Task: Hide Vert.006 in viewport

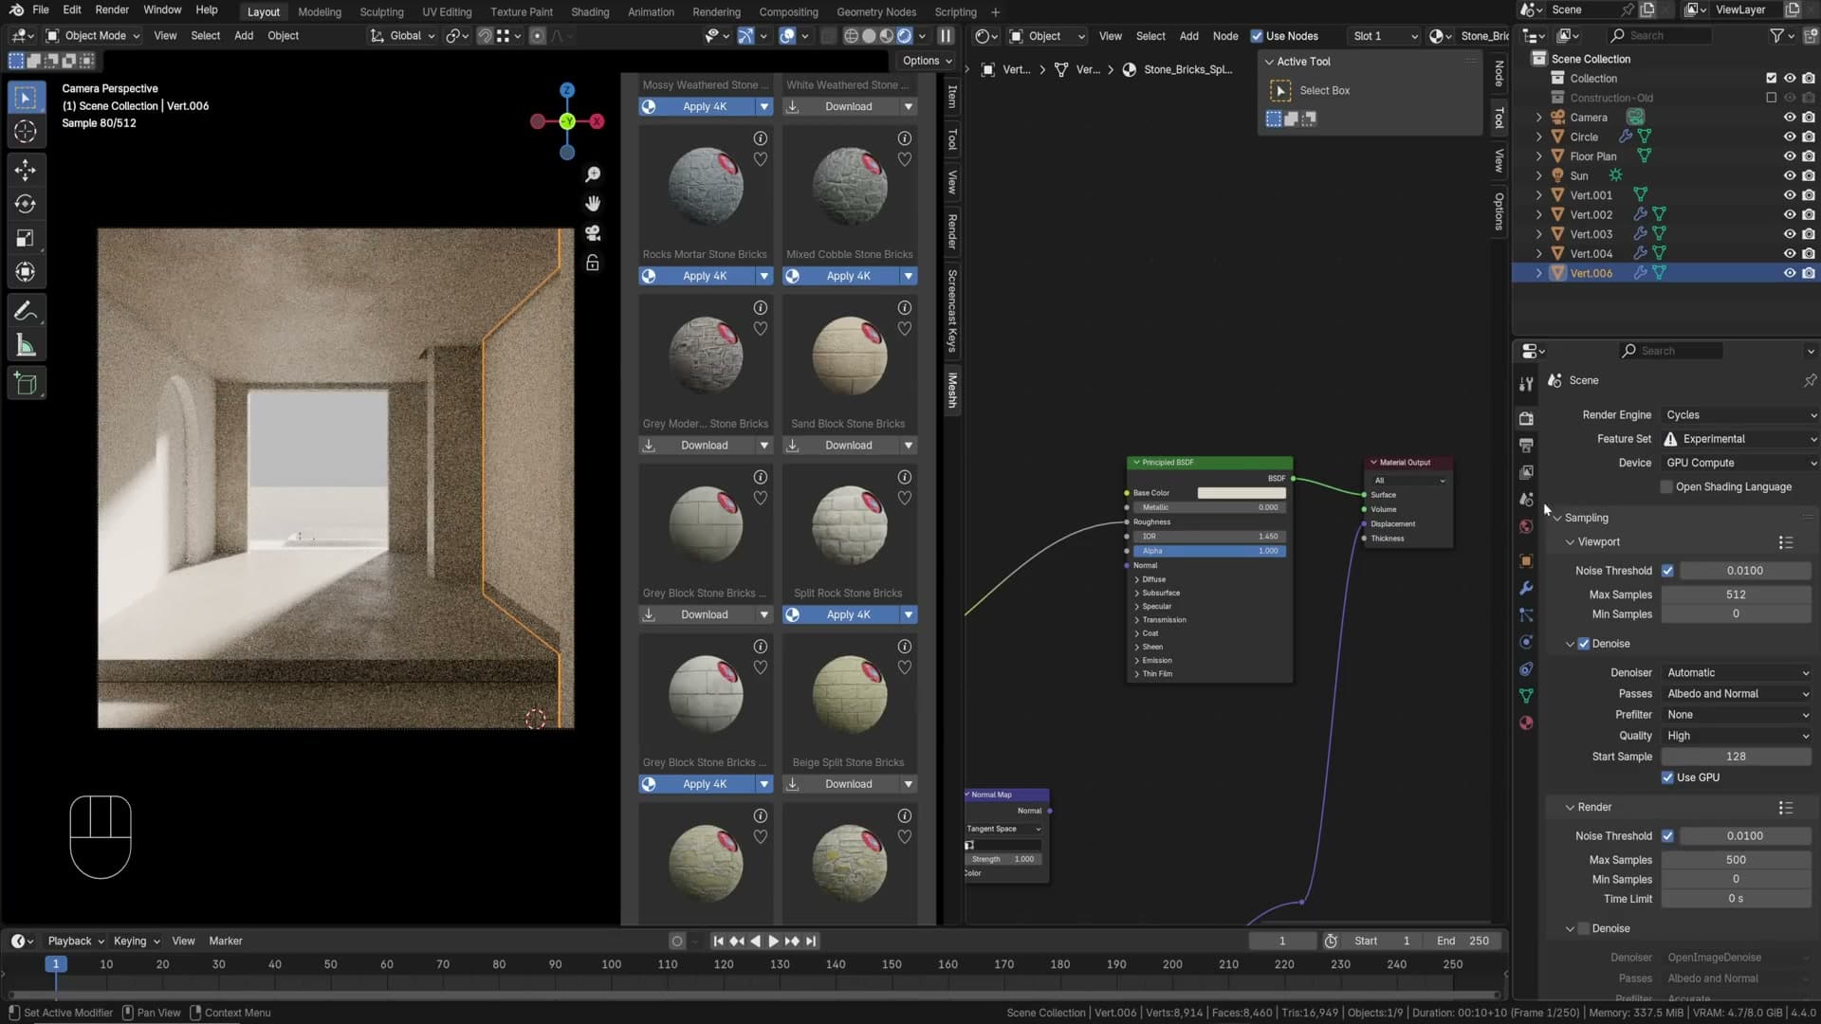Action: (1790, 273)
